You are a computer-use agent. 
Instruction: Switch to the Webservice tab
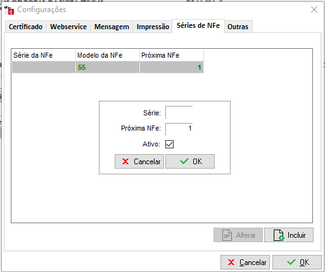click(68, 27)
